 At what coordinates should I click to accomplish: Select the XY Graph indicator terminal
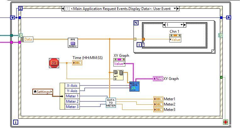click(x=158, y=79)
